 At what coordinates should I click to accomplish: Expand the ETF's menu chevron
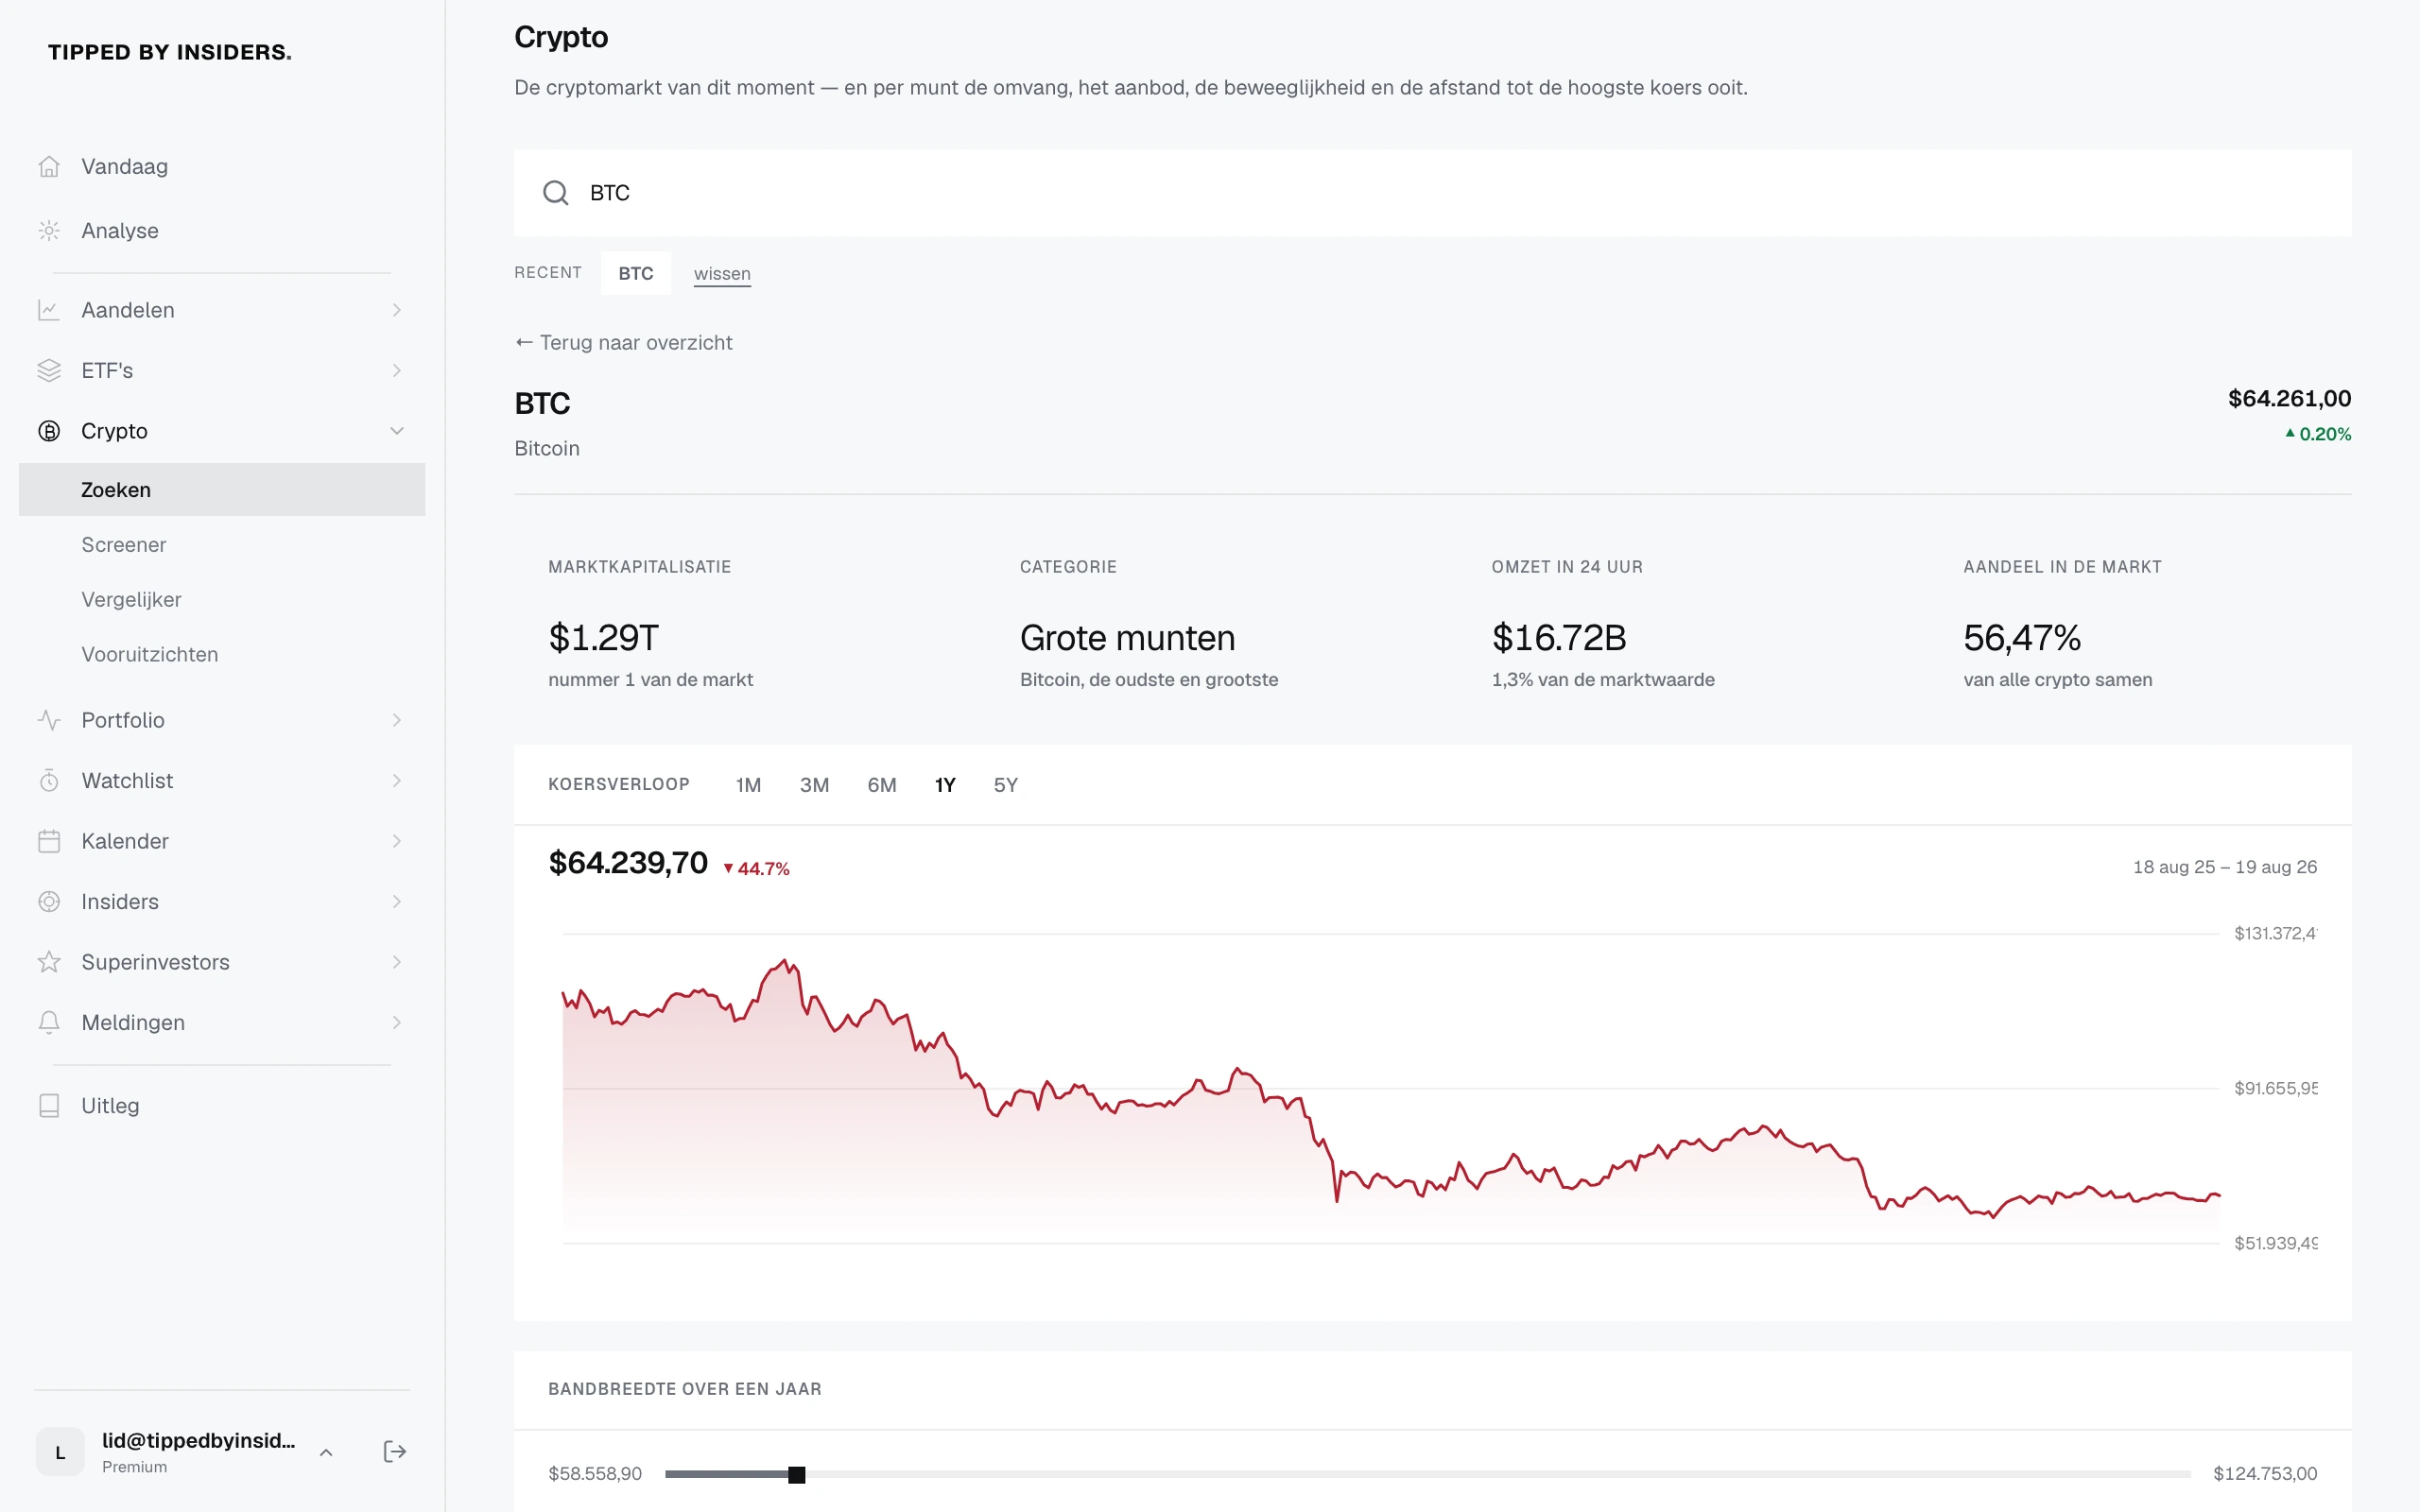[x=397, y=371]
